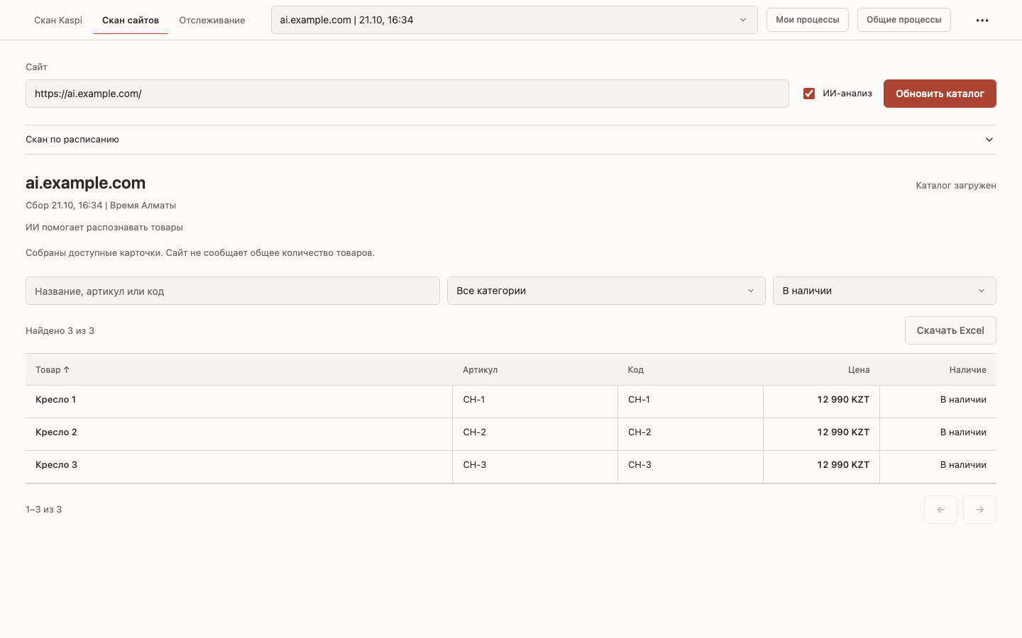The image size is (1022, 638).
Task: Select the Кресло 3 product name
Action: 57,465
